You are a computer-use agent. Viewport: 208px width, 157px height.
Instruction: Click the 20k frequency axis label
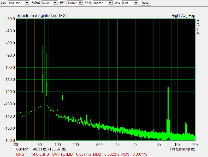[x=195, y=145]
